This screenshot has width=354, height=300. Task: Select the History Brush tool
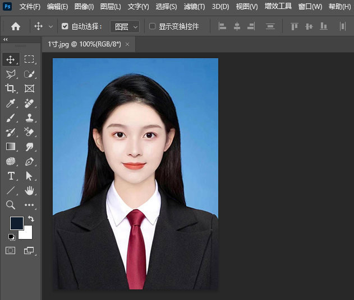(11, 132)
